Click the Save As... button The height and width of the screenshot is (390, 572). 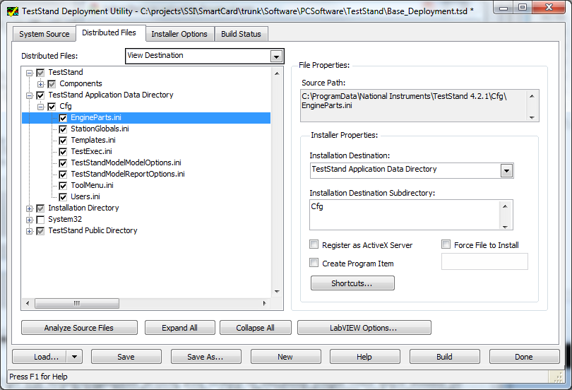[x=205, y=357]
